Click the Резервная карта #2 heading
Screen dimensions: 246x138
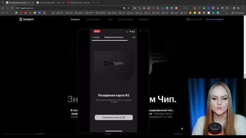click(114, 95)
